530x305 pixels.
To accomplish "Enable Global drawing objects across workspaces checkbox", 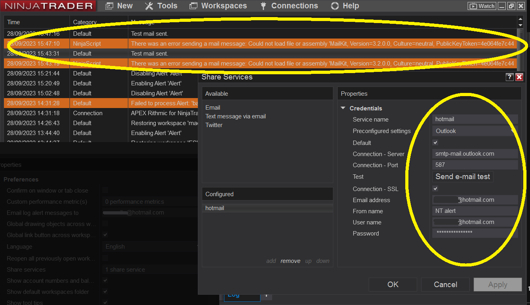I will tap(105, 224).
